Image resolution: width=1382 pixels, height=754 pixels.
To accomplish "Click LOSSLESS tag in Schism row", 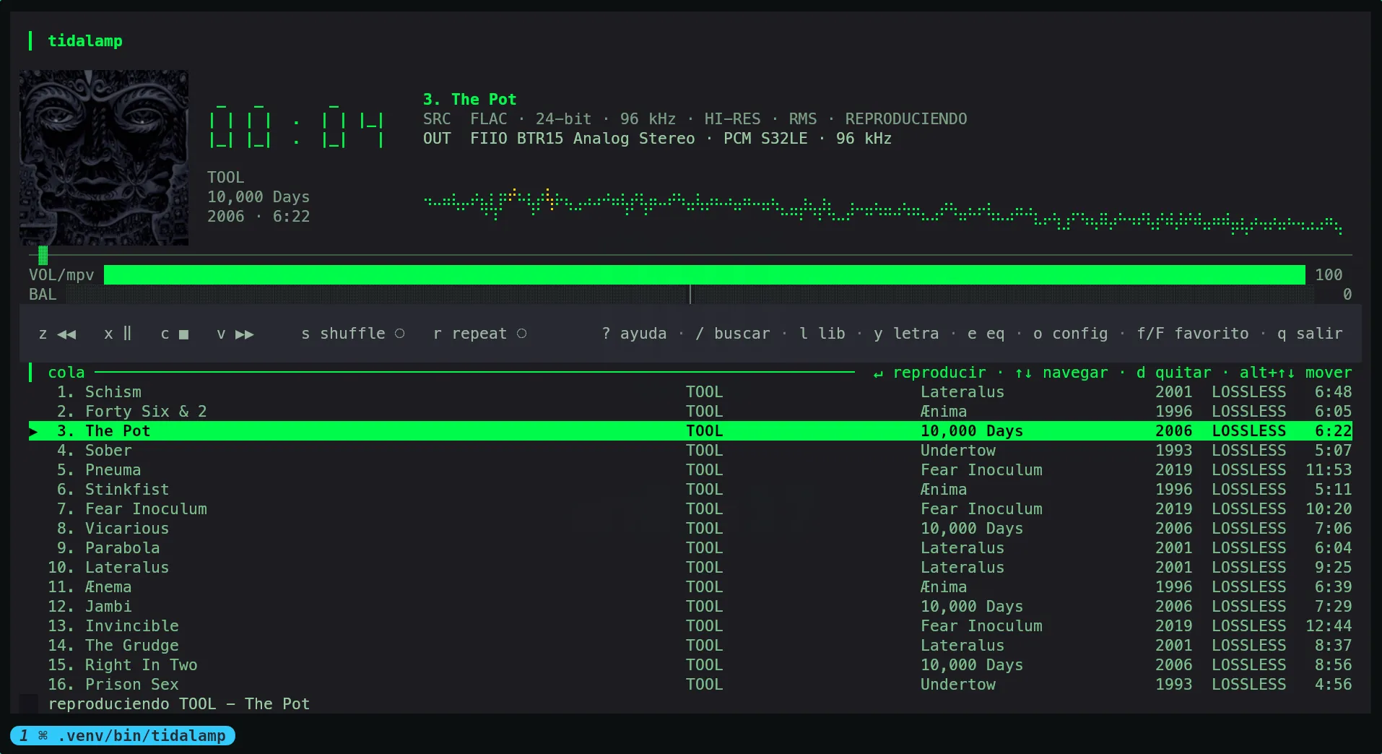I will [1249, 391].
